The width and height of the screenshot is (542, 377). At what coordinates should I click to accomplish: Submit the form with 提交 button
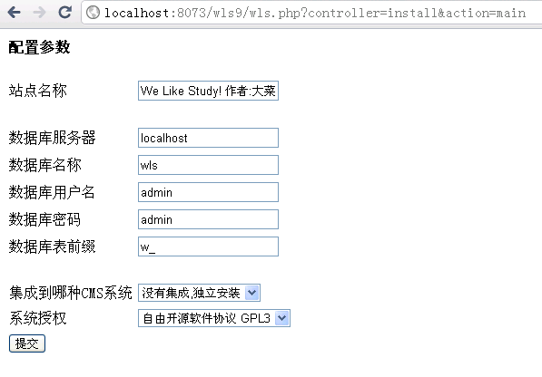click(27, 343)
